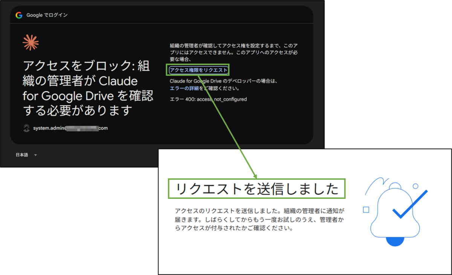Click the bell with checkmark illustration
This screenshot has width=452, height=275.
[395, 211]
